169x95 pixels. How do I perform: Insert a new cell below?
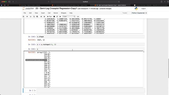27,17
